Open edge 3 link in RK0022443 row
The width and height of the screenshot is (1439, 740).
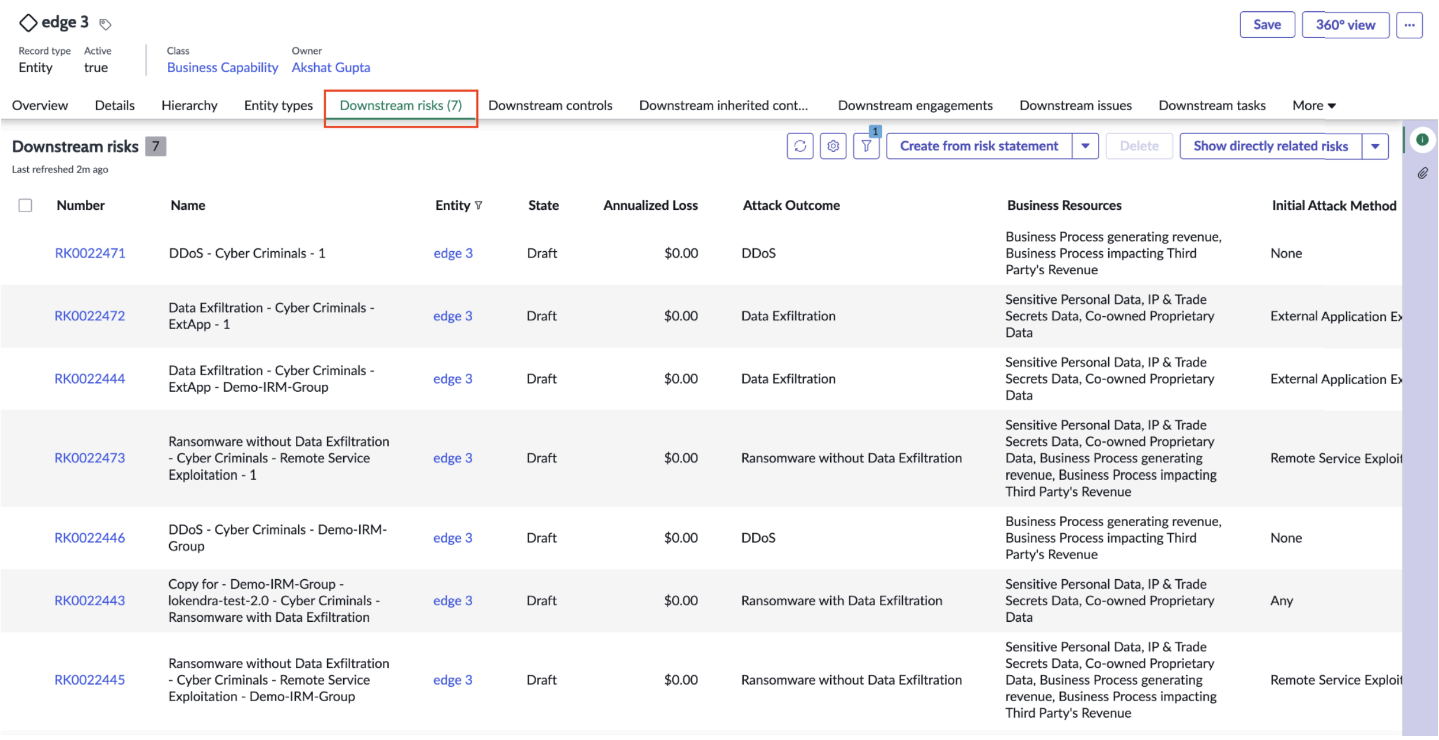click(x=453, y=601)
